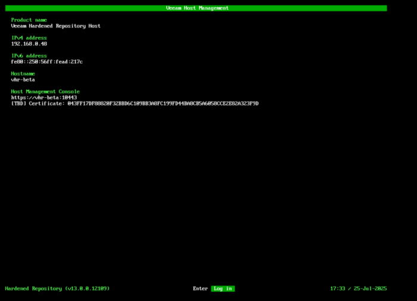Click the [TBD] Certificate fingerprint line

[x=135, y=104]
